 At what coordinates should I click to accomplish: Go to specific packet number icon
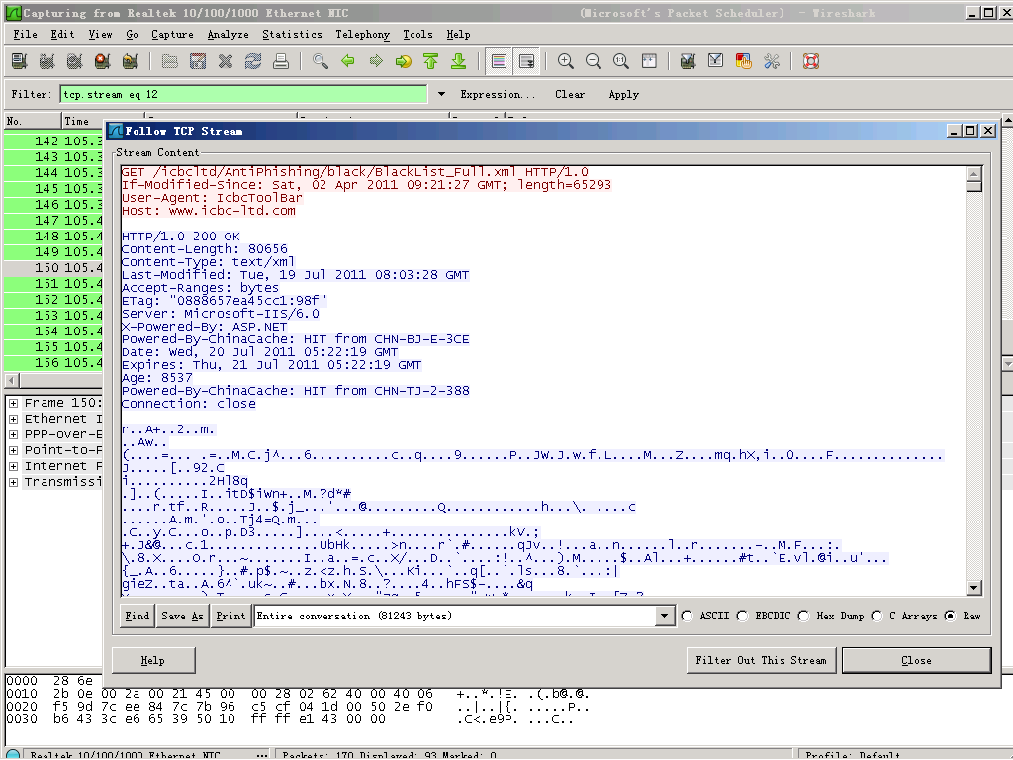point(404,61)
